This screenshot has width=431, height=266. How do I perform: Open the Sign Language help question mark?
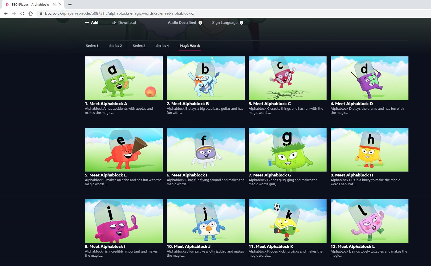242,23
